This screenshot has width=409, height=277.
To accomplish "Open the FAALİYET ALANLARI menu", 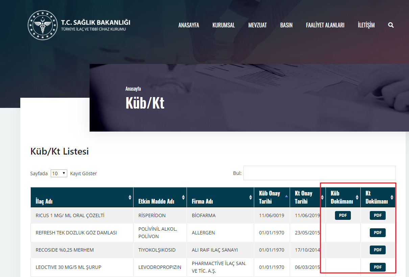I will pos(325,25).
